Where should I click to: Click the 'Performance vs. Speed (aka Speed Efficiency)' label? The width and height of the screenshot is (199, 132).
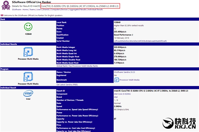pos(77,110)
